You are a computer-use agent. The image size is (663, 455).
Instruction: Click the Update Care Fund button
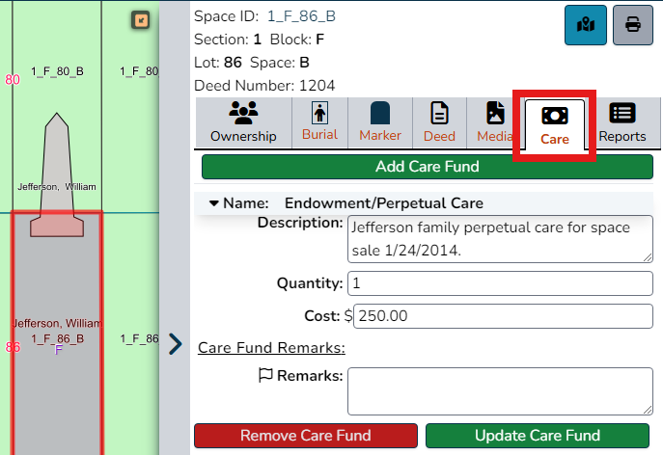538,436
